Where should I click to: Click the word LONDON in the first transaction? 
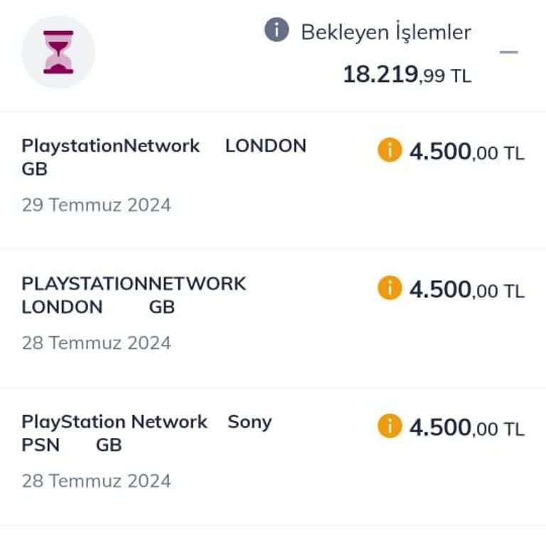[x=265, y=146]
